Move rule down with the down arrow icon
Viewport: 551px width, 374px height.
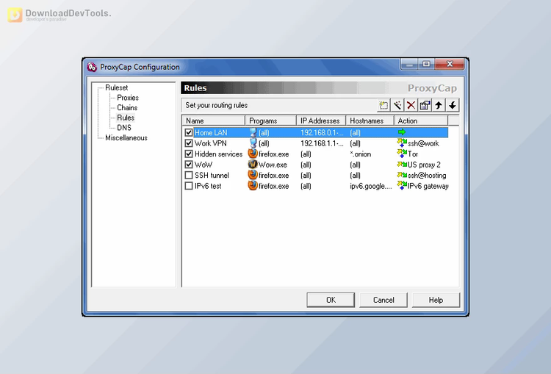tap(453, 105)
